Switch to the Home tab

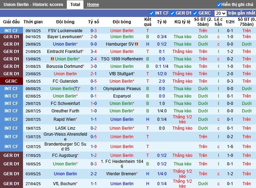pyautogui.click(x=93, y=5)
